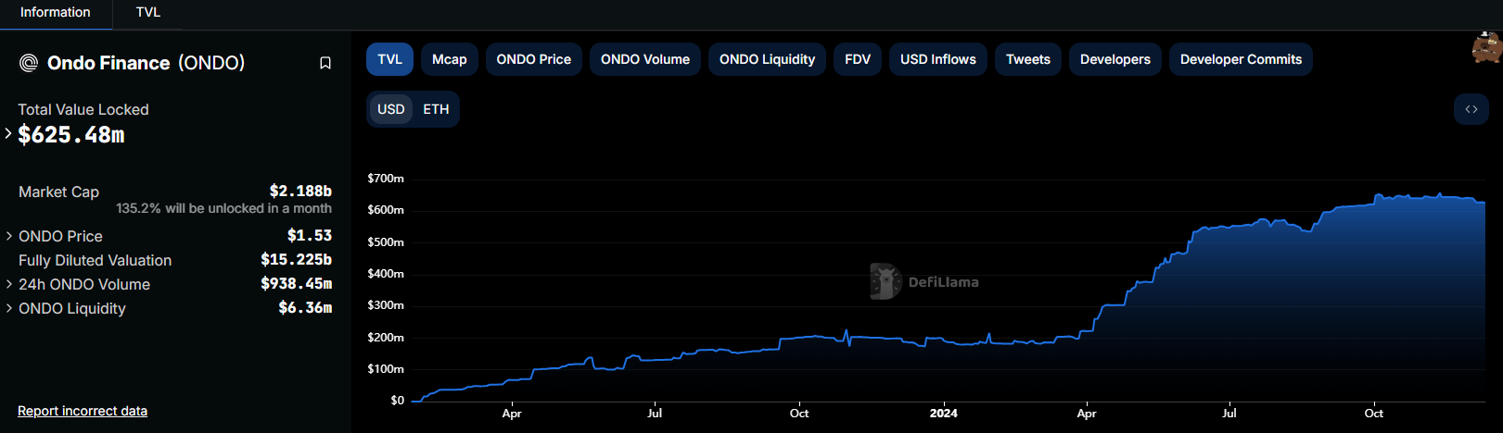Click the llama mascot avatar icon
Image resolution: width=1503 pixels, height=433 pixels.
(x=1486, y=47)
